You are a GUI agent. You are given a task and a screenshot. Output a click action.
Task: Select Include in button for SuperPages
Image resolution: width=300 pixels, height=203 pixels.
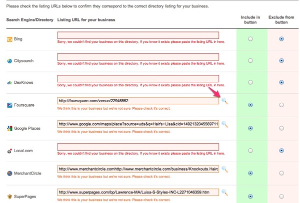[250, 197]
